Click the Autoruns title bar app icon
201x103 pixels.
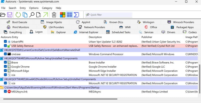[3, 1]
